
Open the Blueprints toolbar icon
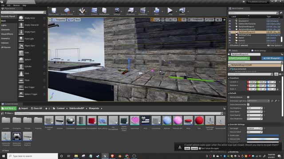130,11
